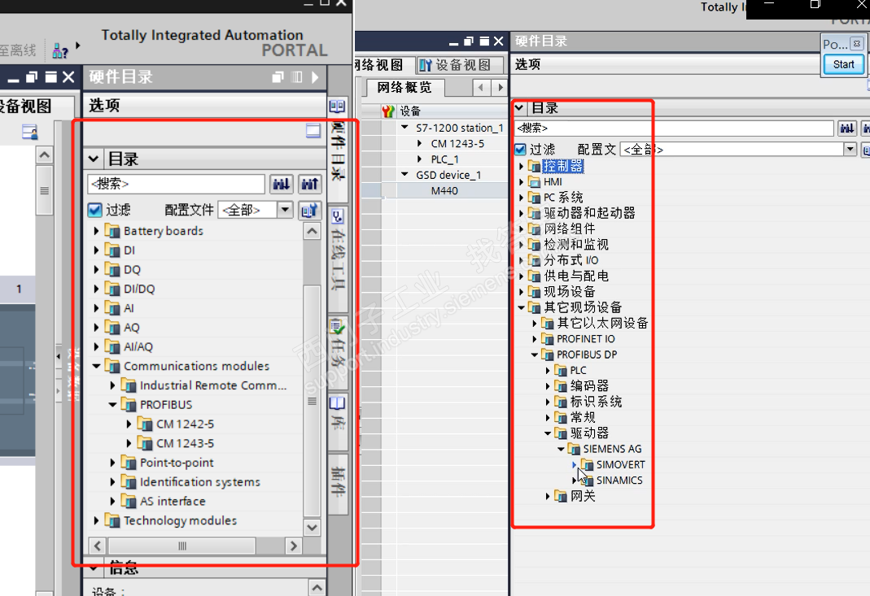Image resolution: width=870 pixels, height=596 pixels.
Task: Collapse PROFIBUS node in left catalog
Action: coord(112,405)
